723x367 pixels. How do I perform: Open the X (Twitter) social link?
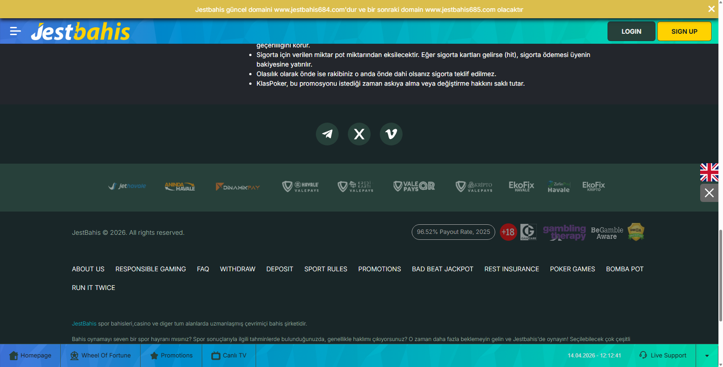359,134
